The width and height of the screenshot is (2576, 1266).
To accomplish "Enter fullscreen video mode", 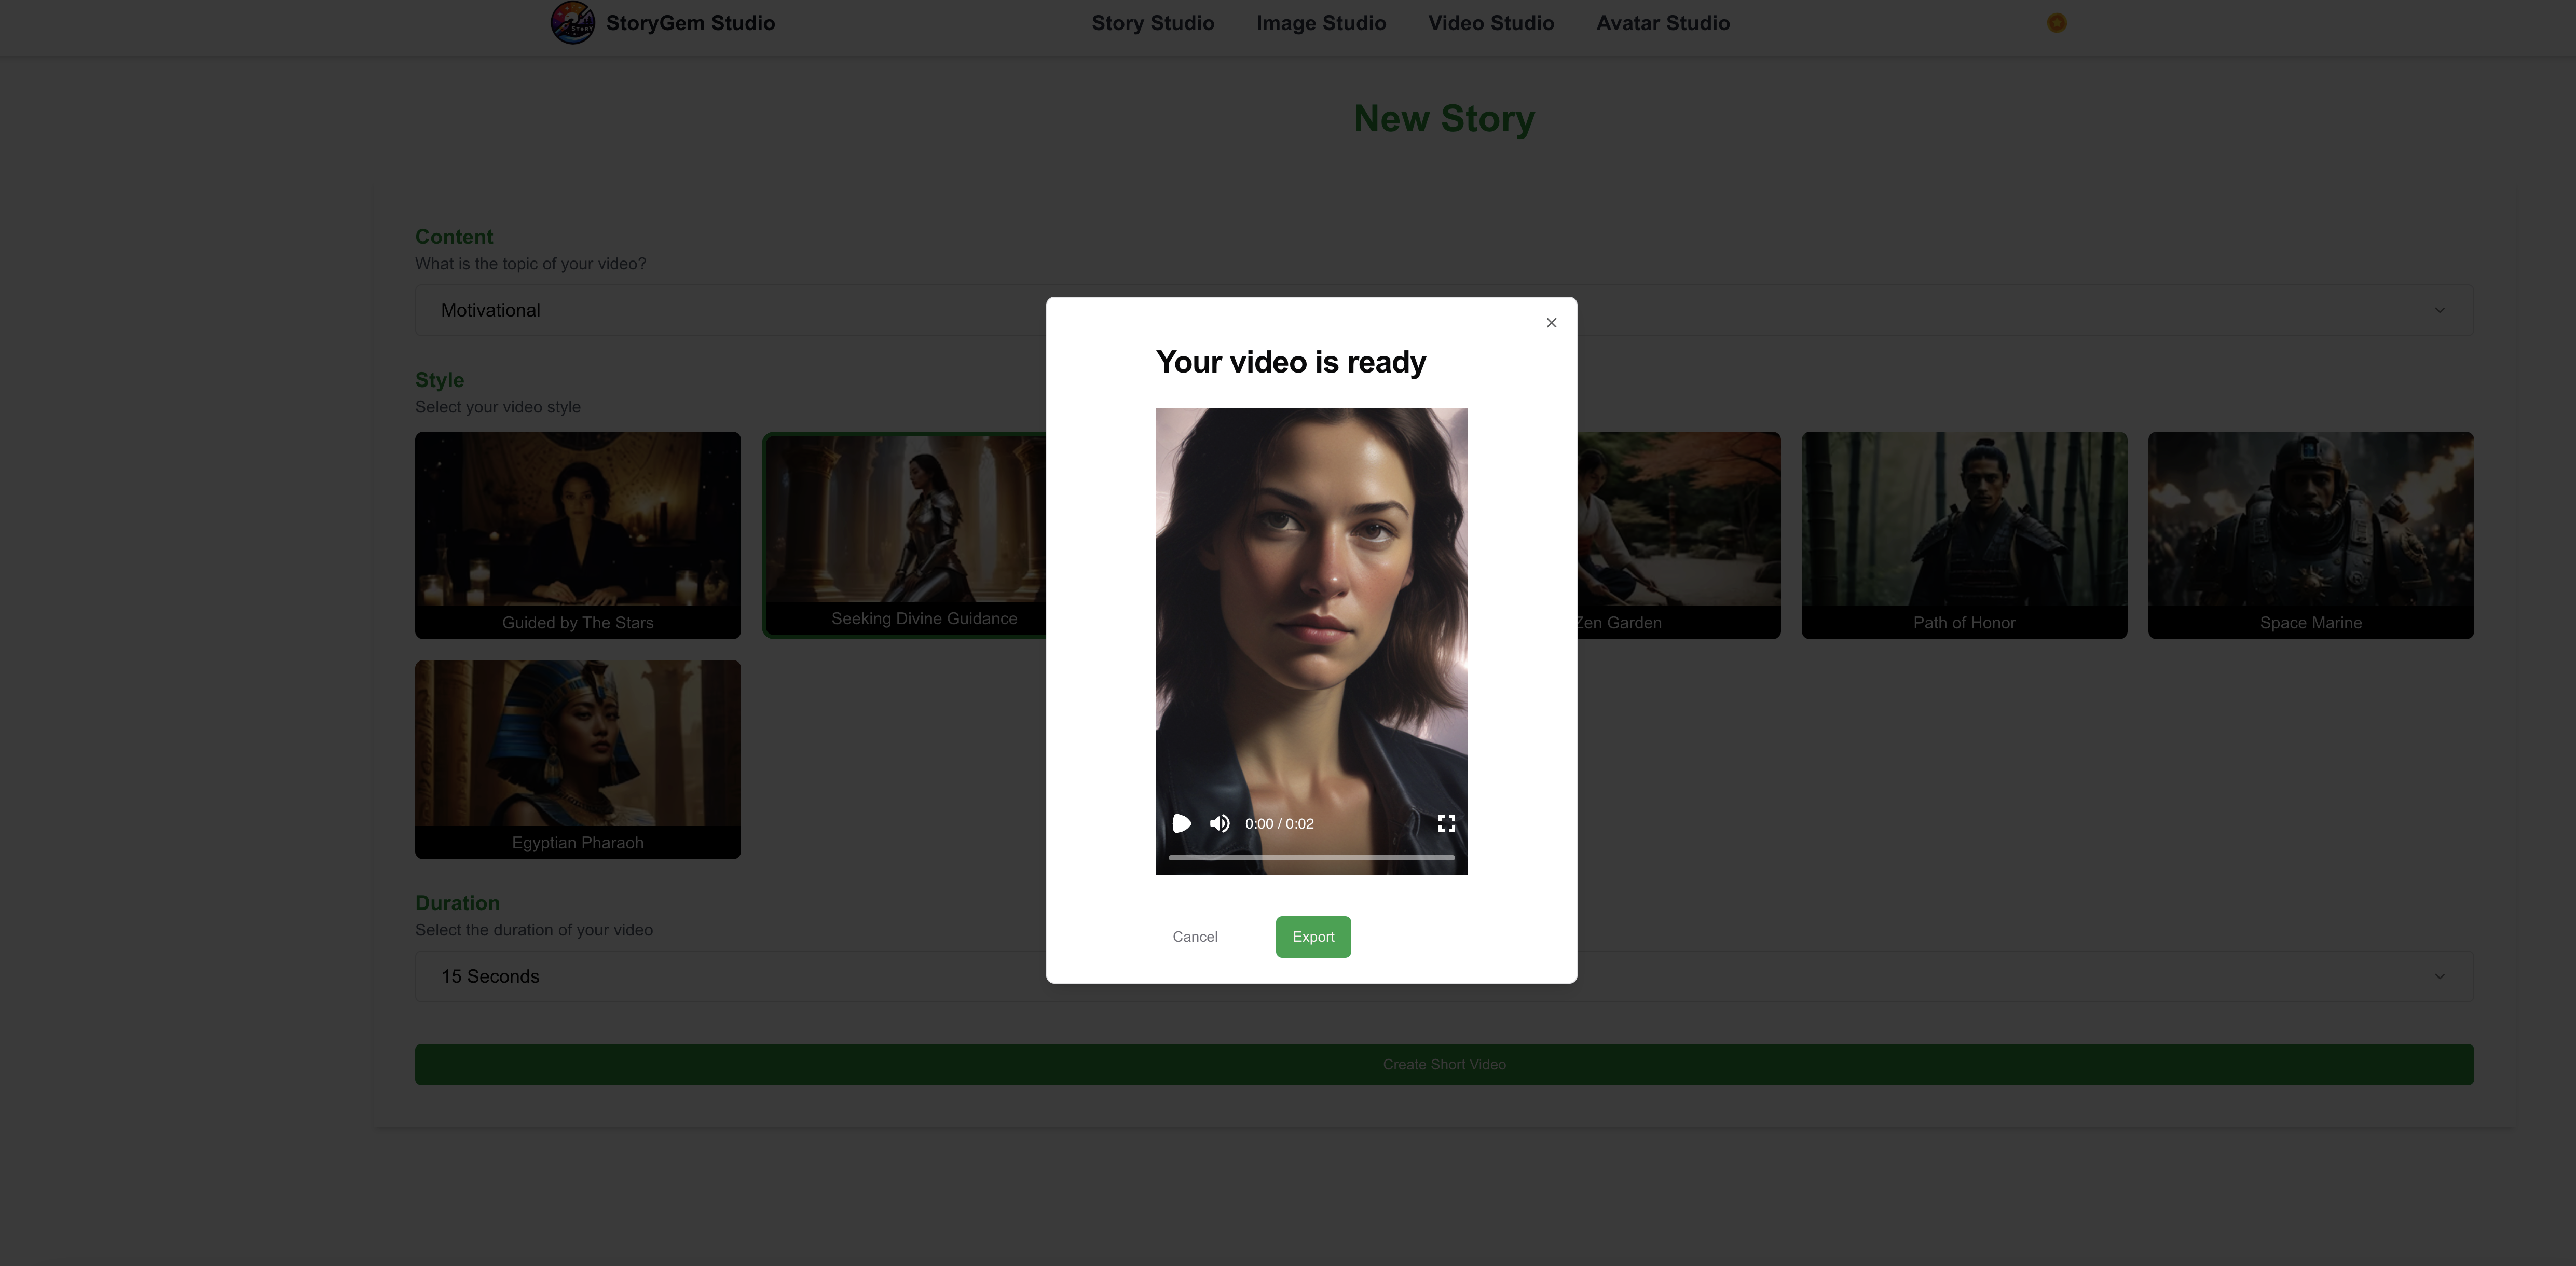I will coord(1446,823).
